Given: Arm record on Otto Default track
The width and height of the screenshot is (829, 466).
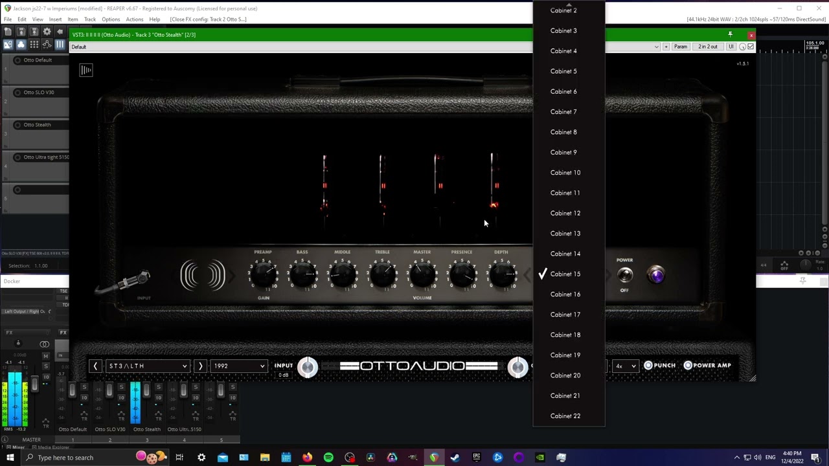Looking at the screenshot, I should point(17,60).
